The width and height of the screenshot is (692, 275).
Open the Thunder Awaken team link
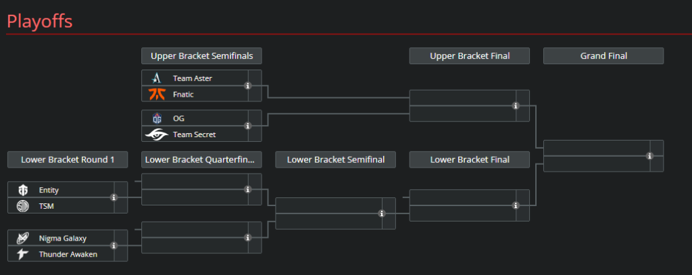click(x=68, y=254)
